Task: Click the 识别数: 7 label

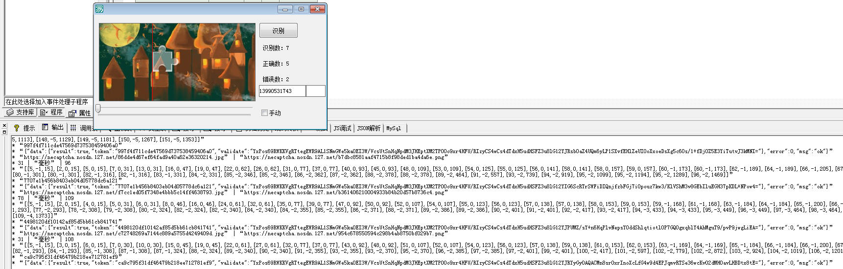Action: (276, 48)
